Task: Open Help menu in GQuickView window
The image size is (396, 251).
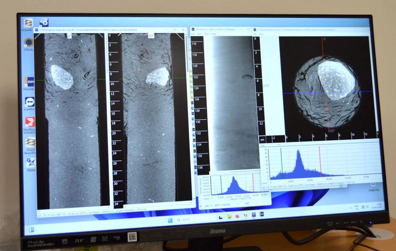Action: [214, 34]
